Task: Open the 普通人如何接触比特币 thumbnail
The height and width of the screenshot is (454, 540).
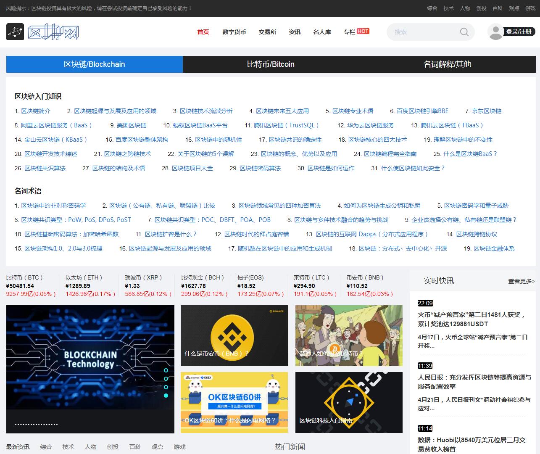Action: 349,335
